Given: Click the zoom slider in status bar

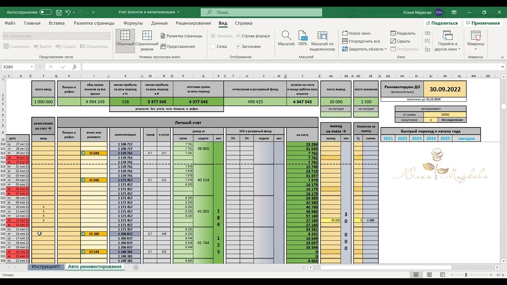Looking at the screenshot, I should [466, 275].
